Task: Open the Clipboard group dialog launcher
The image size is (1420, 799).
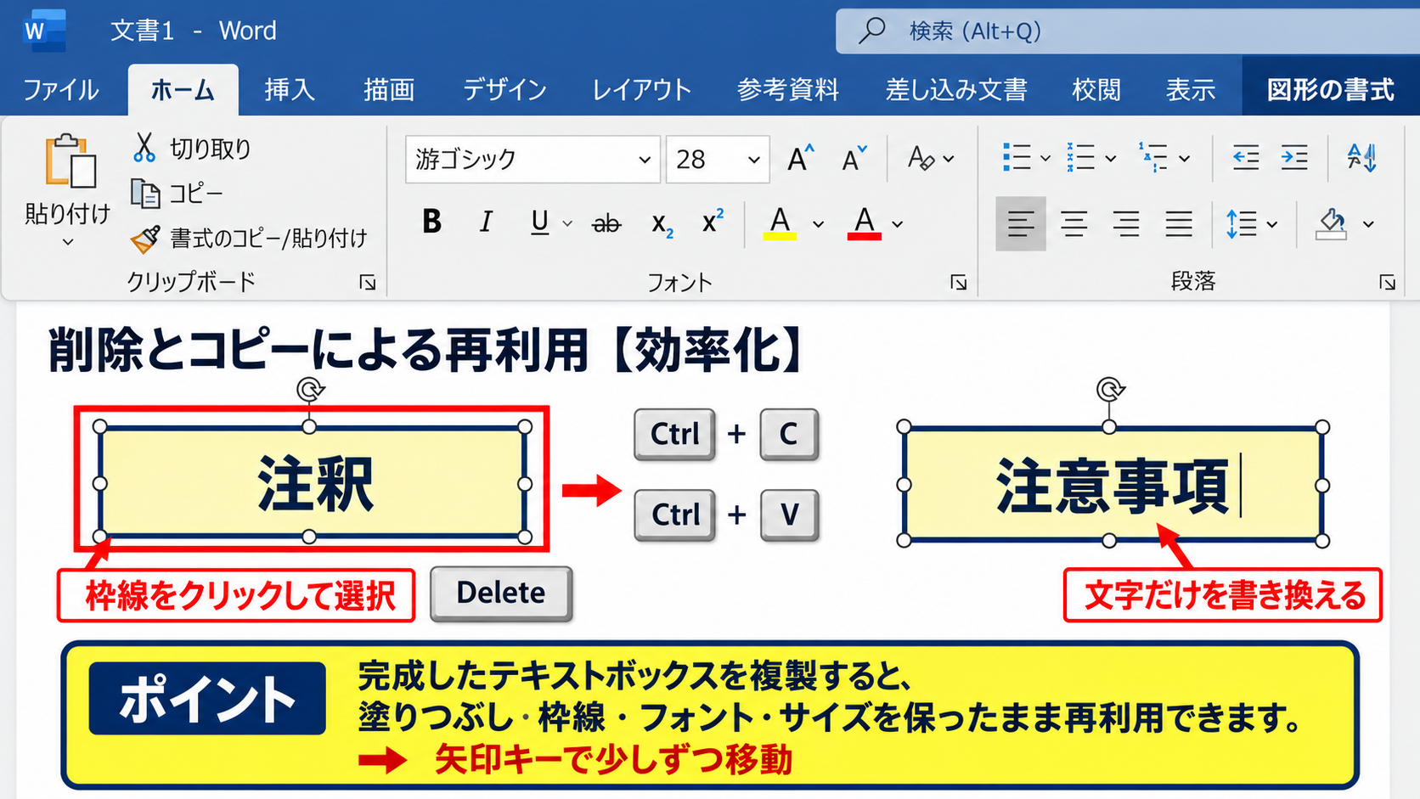Action: [x=368, y=283]
